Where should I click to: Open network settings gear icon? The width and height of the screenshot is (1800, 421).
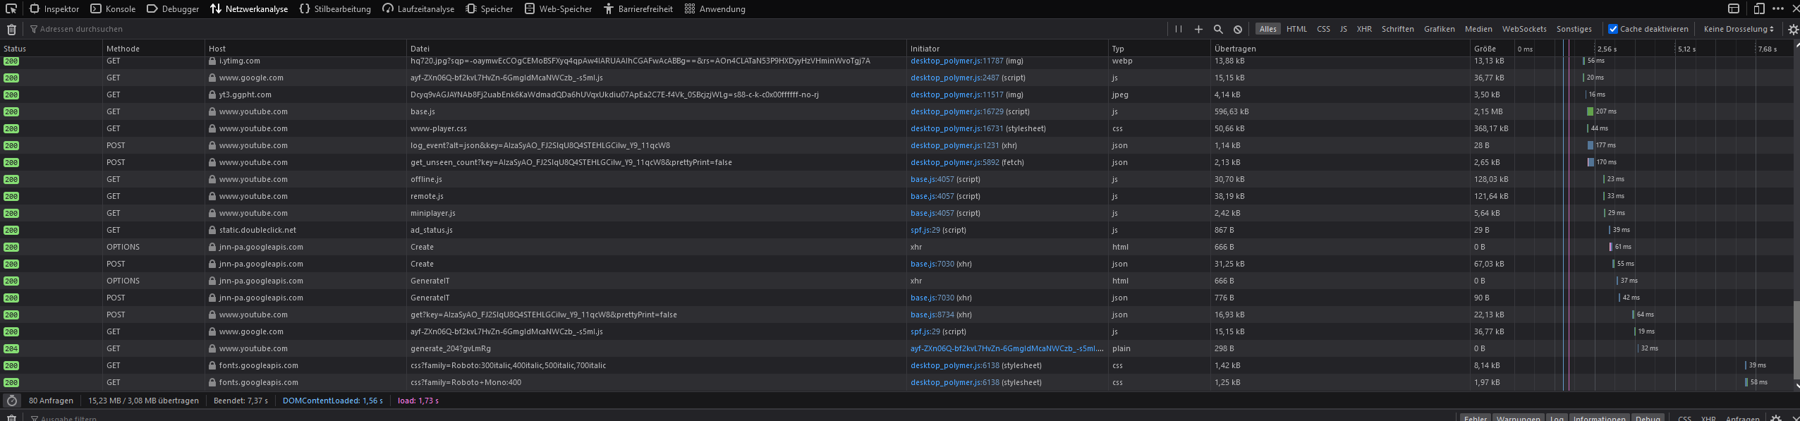coord(1793,29)
